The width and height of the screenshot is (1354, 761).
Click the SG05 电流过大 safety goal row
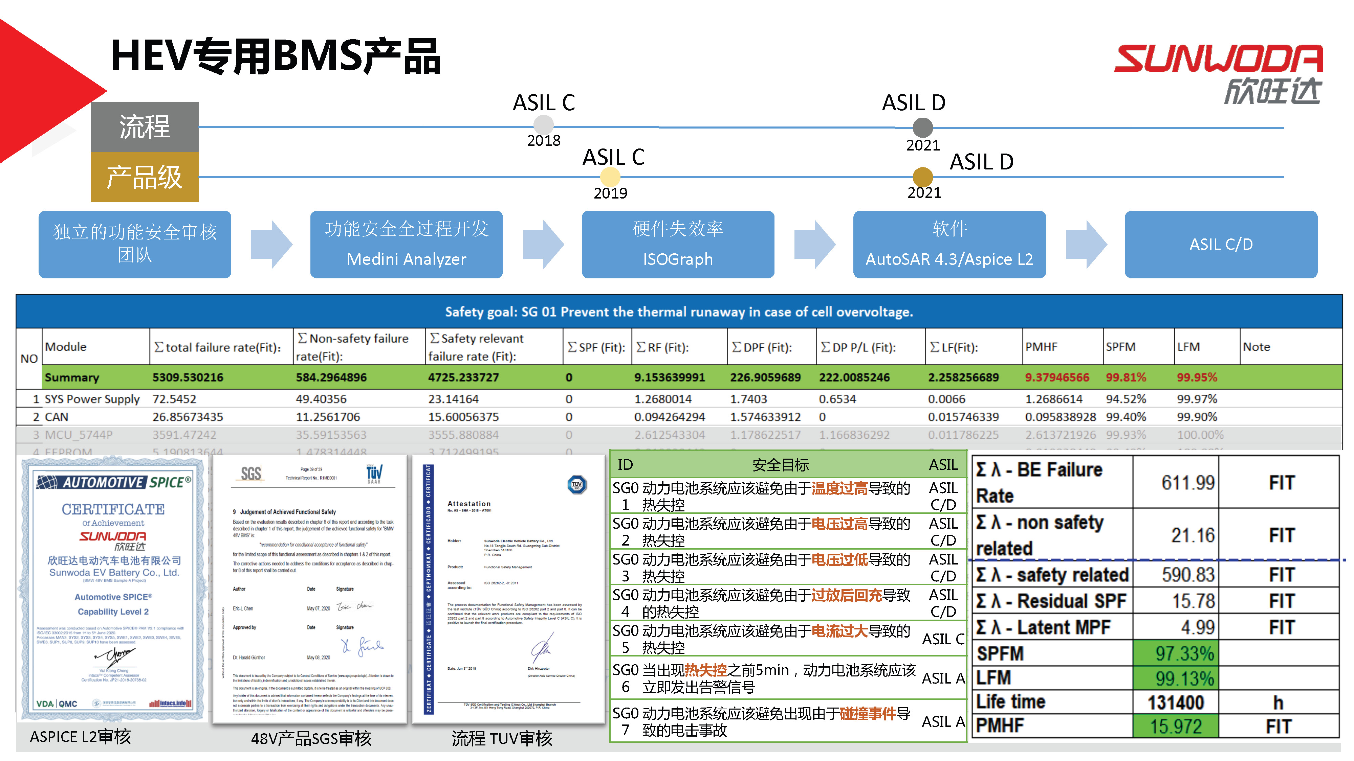coord(788,639)
